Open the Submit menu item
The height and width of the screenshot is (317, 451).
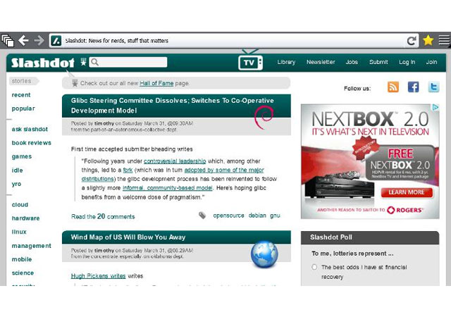[x=378, y=62]
